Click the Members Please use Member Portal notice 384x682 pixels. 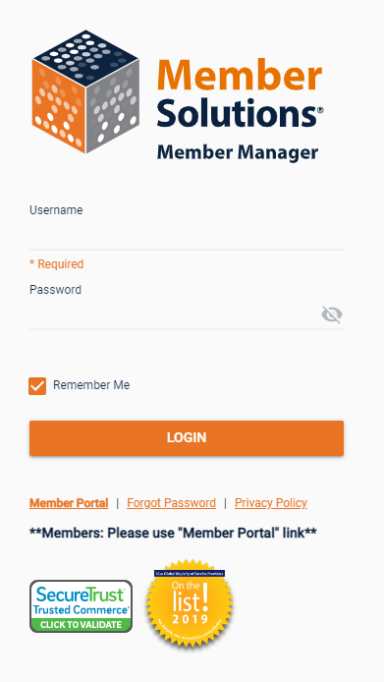point(173,533)
